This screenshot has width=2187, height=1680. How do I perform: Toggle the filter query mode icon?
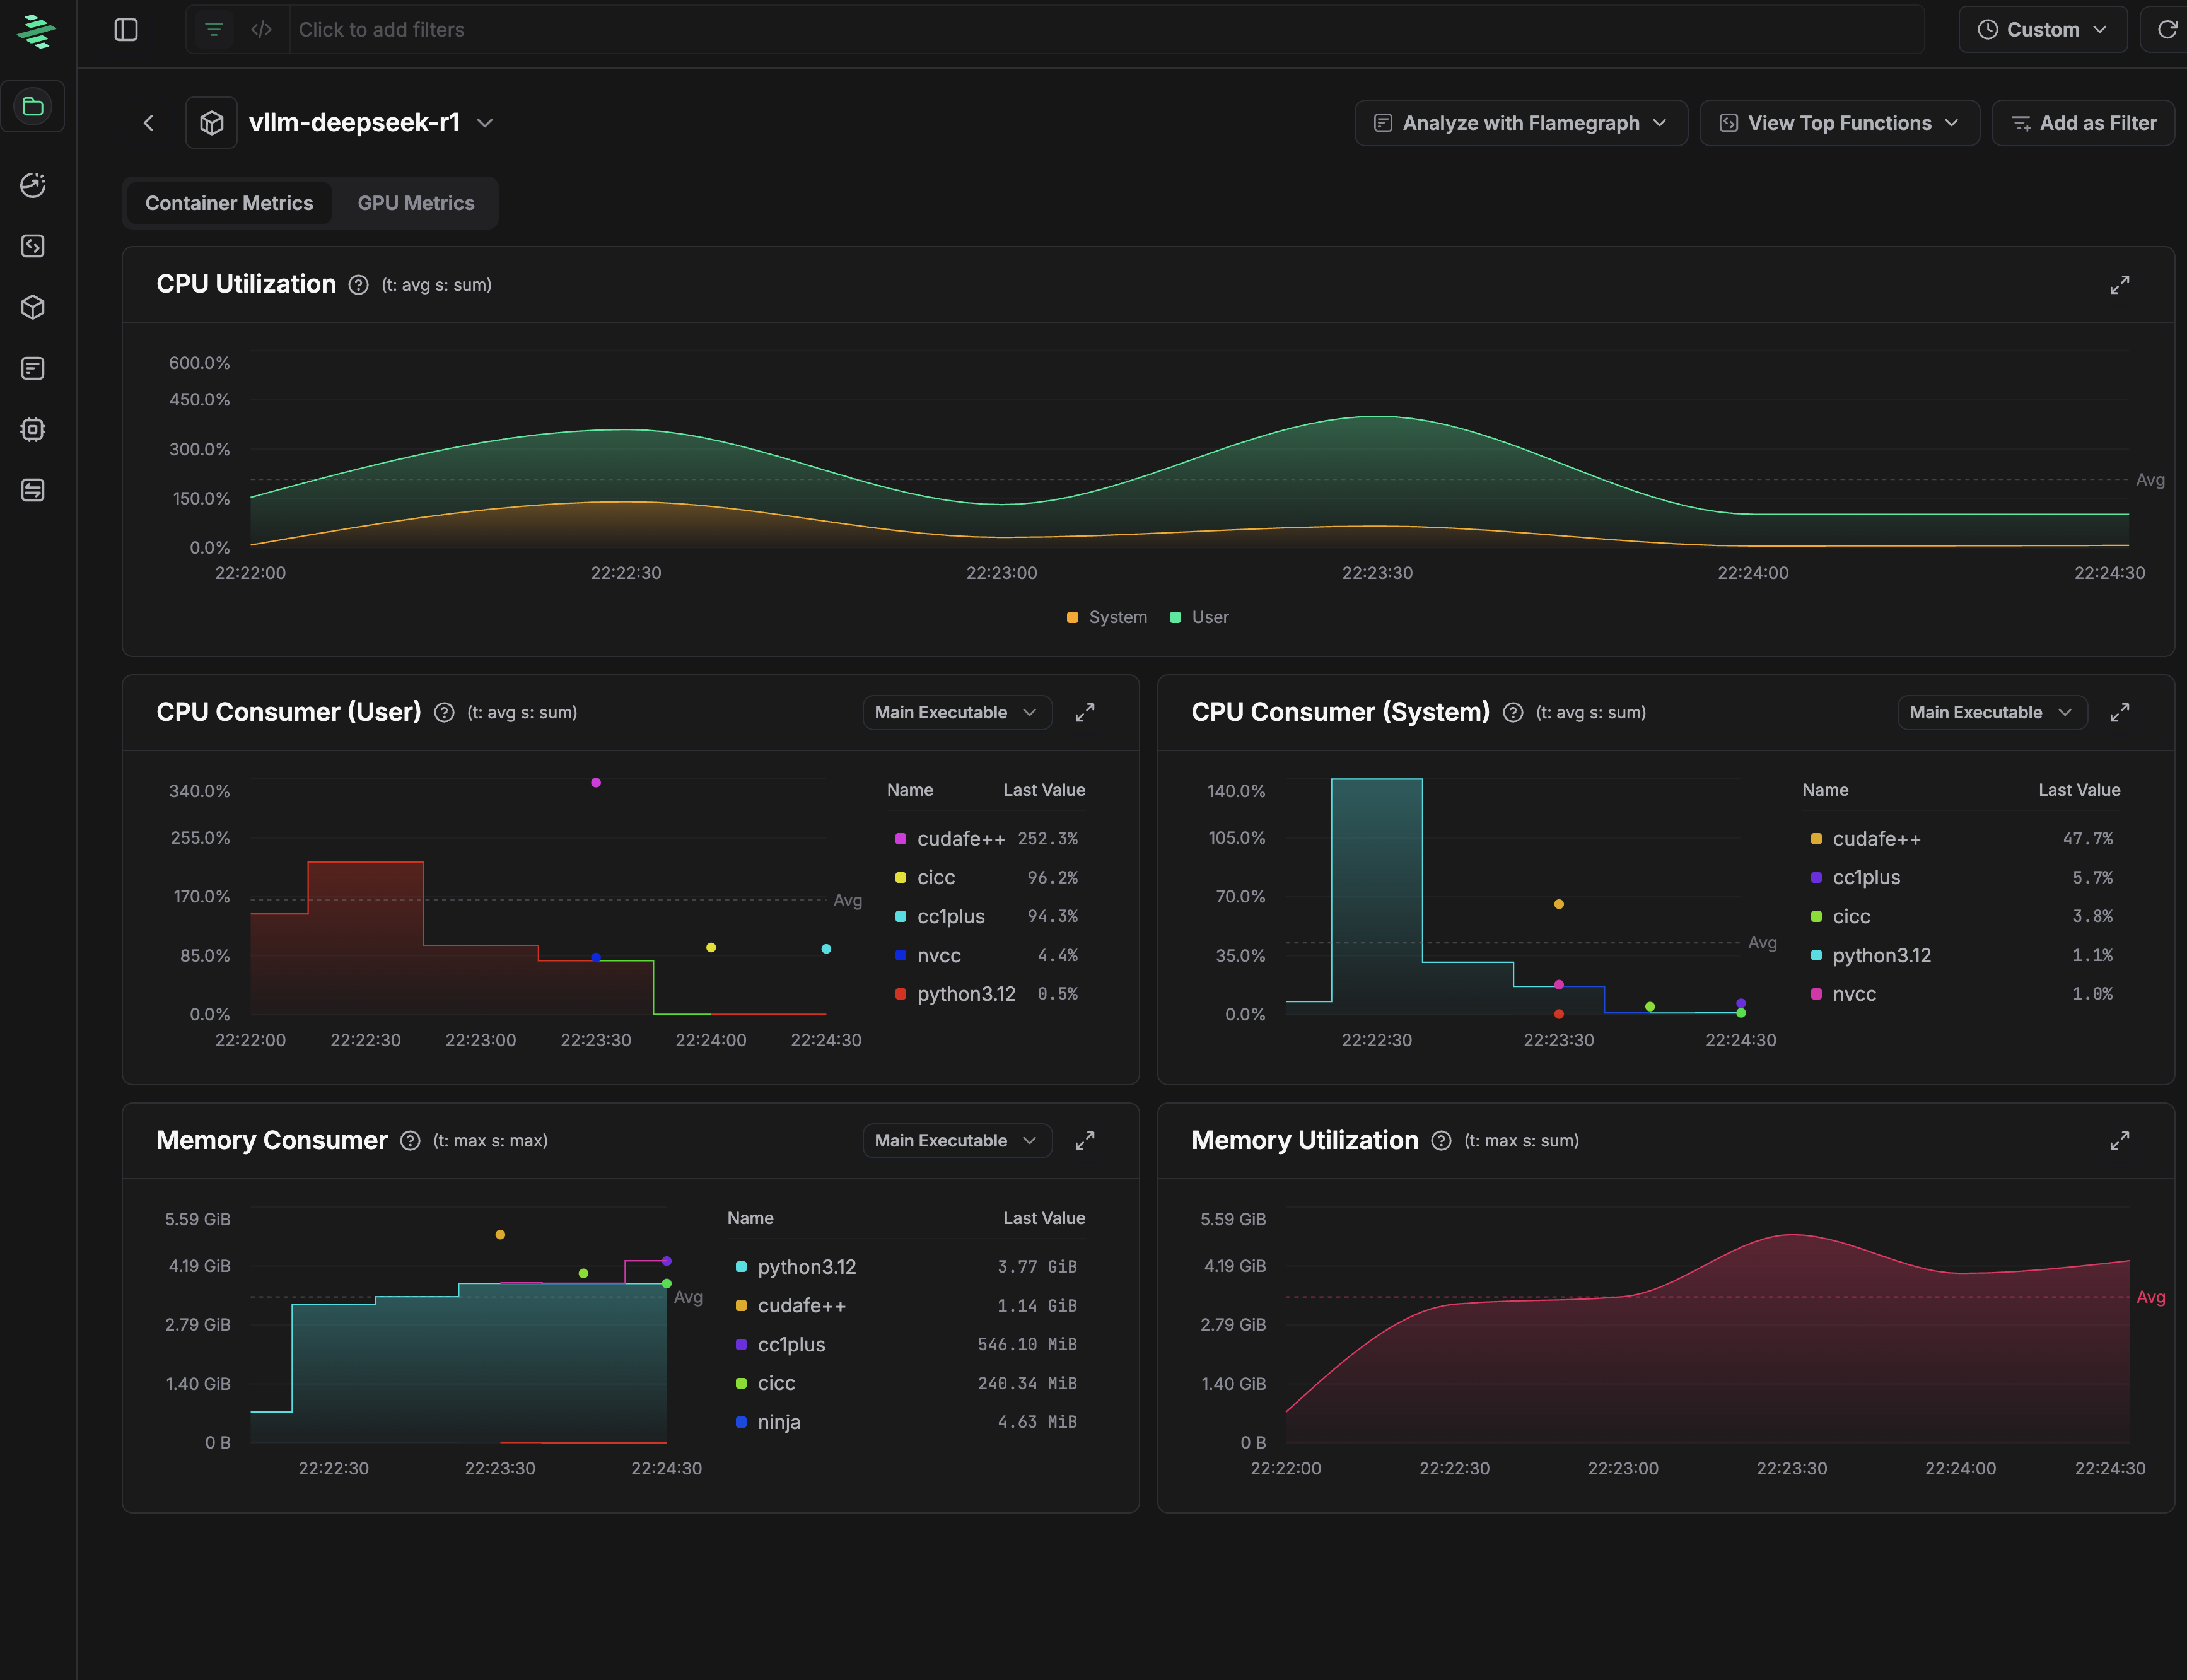pos(212,29)
